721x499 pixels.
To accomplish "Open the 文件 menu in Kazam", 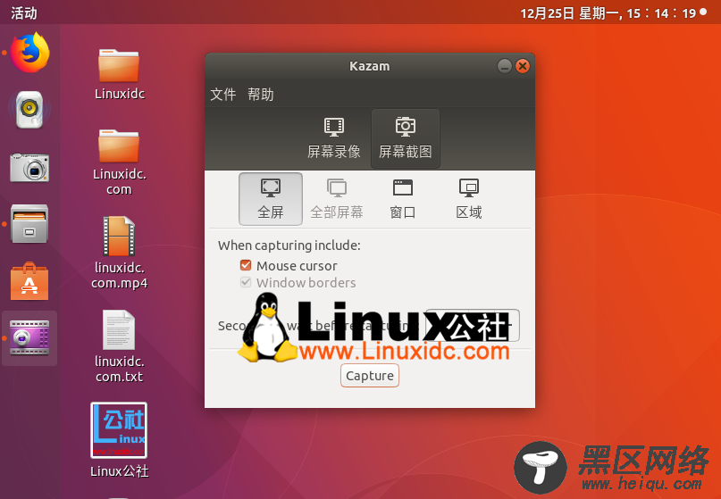I will (x=223, y=95).
